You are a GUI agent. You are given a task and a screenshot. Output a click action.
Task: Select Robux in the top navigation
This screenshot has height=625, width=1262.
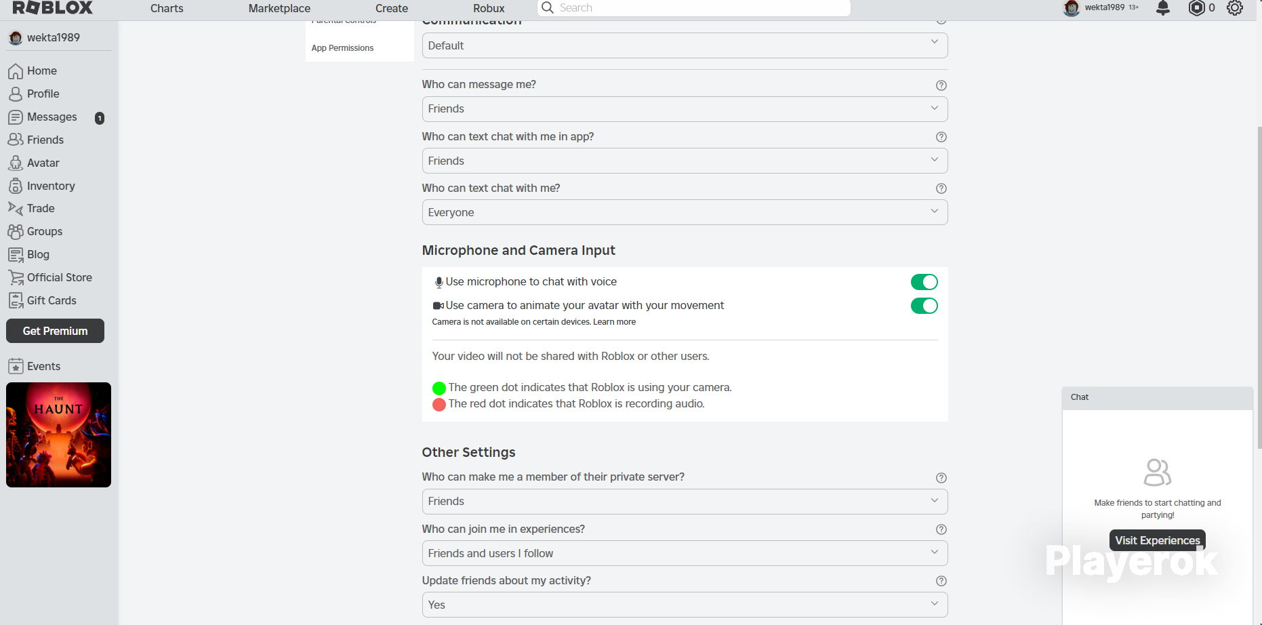(x=489, y=8)
